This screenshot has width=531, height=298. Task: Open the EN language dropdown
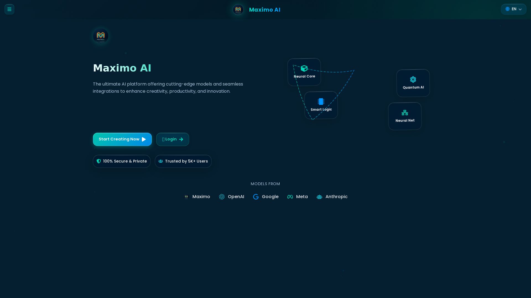[x=513, y=9]
